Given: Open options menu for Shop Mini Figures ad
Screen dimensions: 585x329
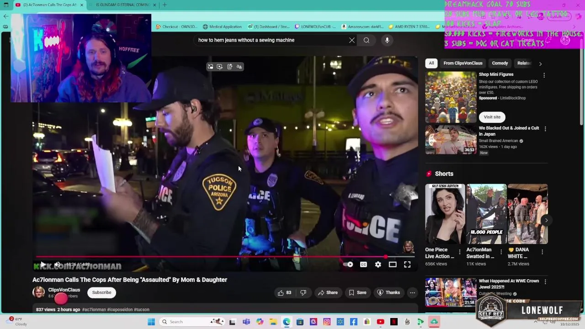Looking at the screenshot, I should [x=544, y=75].
